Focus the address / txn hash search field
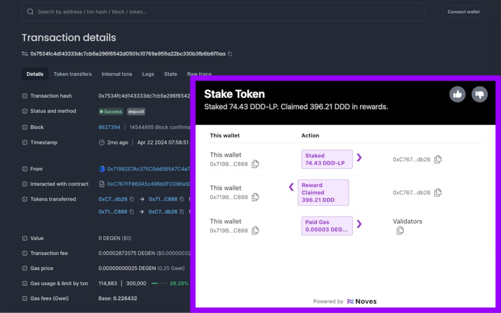This screenshot has width=501, height=313. tap(223, 12)
